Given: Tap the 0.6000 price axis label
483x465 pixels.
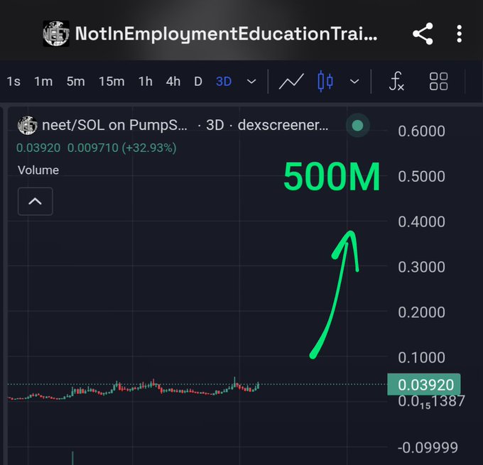Looking at the screenshot, I should [x=421, y=131].
